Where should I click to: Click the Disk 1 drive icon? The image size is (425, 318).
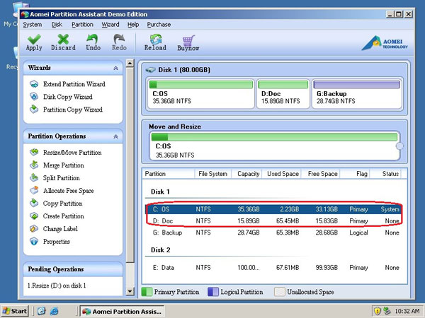[150, 70]
